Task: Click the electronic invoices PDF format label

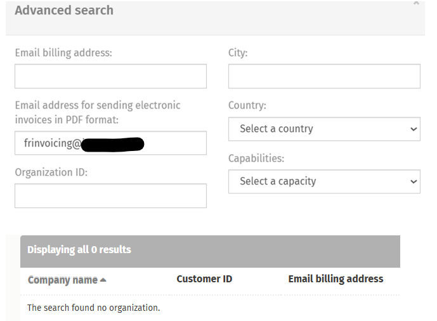Action: 98,112
